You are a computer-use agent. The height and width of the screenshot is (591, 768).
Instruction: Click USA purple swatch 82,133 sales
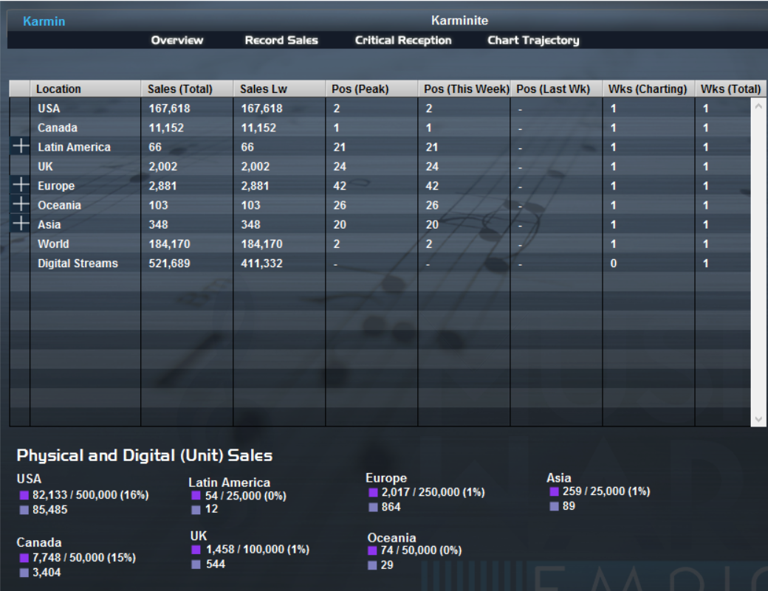(x=24, y=495)
